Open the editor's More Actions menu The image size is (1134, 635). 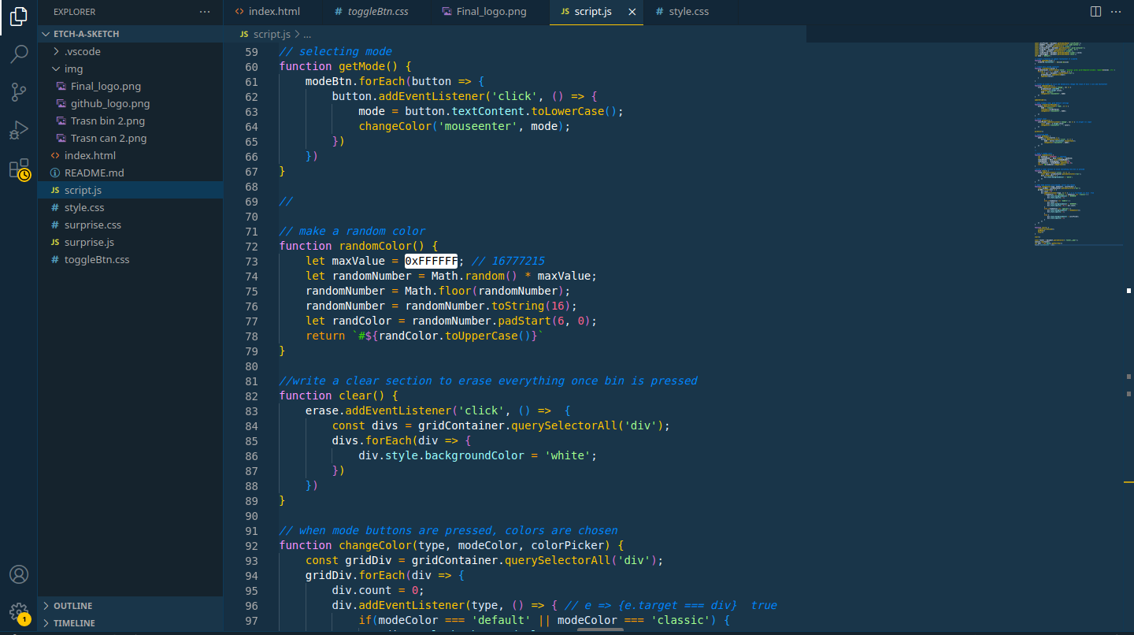1115,12
